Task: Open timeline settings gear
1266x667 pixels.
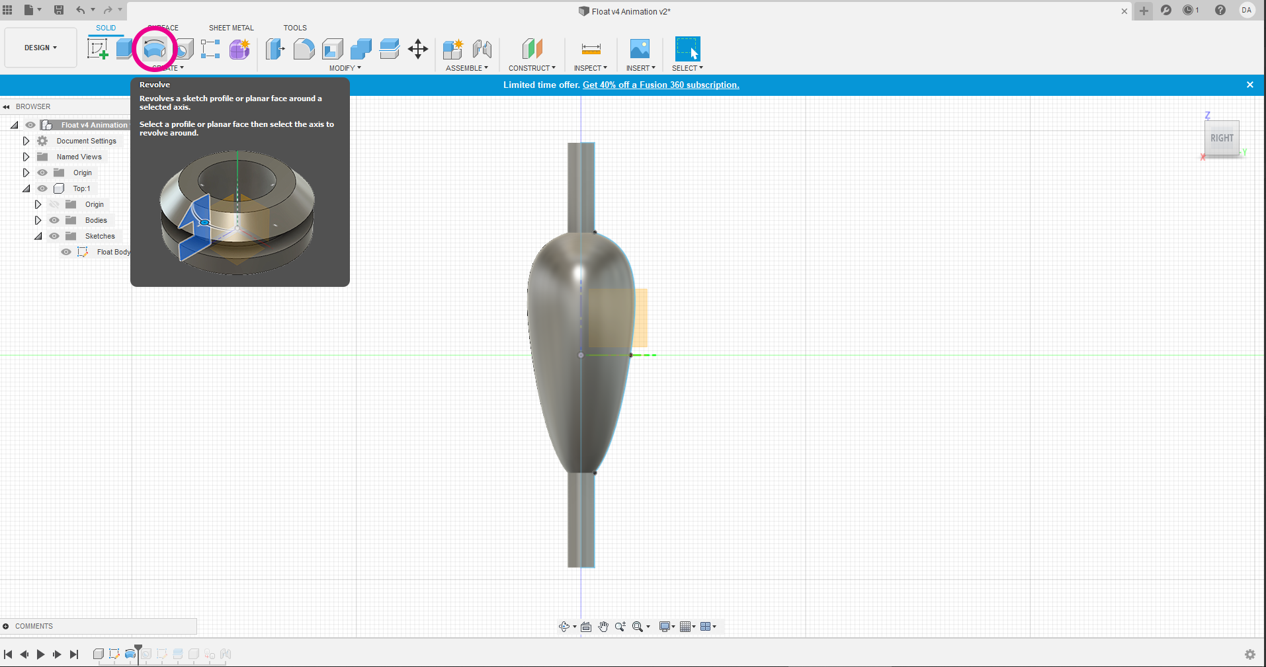Action: pyautogui.click(x=1249, y=654)
